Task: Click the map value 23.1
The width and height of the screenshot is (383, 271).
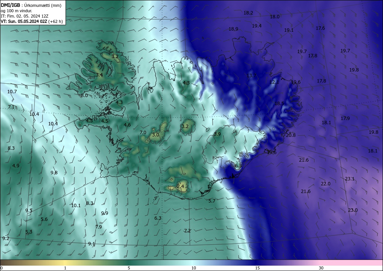Action: pos(350,179)
